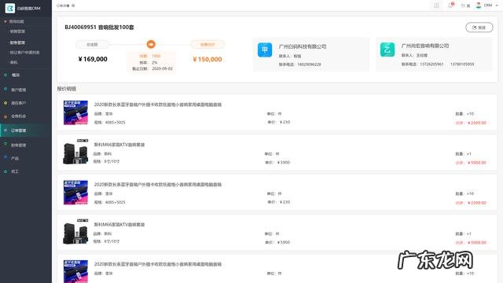Click the small icon beside 订单详情 breadcrumb
Viewport: 503px width, 283px height.
[x=73, y=6]
